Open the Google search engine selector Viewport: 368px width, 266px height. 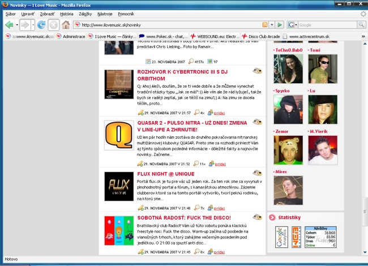(293, 25)
